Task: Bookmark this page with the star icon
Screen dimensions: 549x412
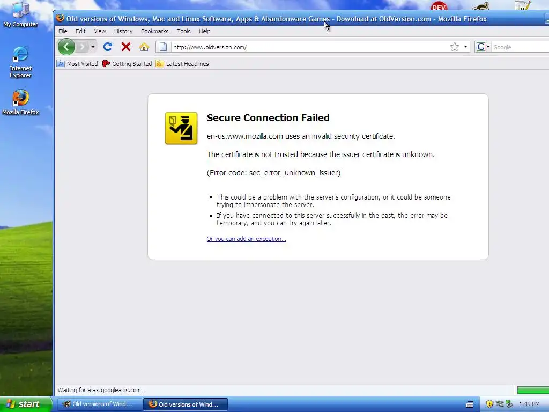Action: [x=455, y=47]
